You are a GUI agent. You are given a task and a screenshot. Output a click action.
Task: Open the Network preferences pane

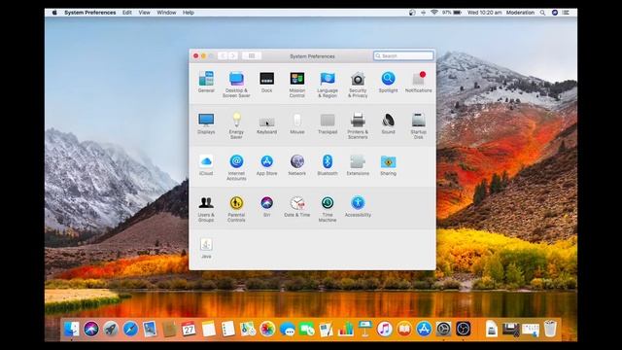click(x=297, y=164)
